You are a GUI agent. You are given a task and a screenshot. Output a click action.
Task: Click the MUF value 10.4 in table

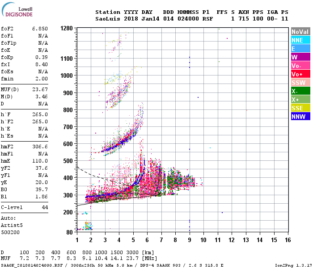101,258
